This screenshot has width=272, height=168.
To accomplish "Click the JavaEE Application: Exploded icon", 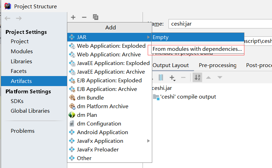I will point(72,63).
